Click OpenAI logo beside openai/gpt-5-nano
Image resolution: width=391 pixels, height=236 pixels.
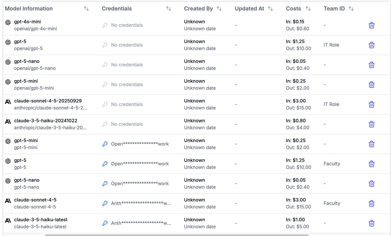coord(8,62)
